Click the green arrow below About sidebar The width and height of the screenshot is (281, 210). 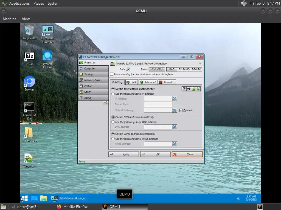tap(106, 102)
